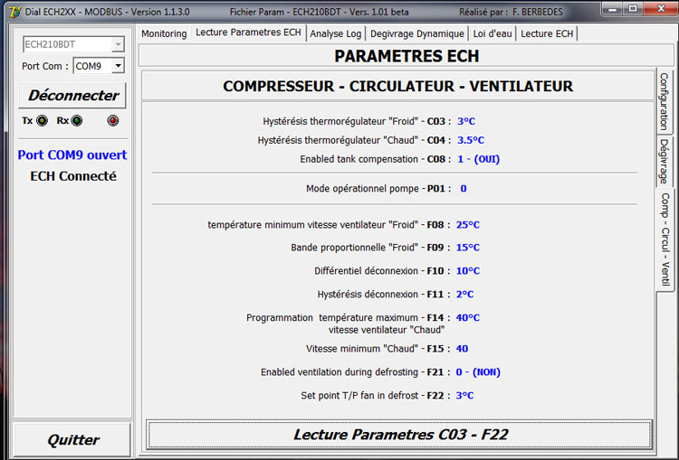Click the green Tx indicator LED
Image resolution: width=679 pixels, height=460 pixels.
tap(42, 121)
